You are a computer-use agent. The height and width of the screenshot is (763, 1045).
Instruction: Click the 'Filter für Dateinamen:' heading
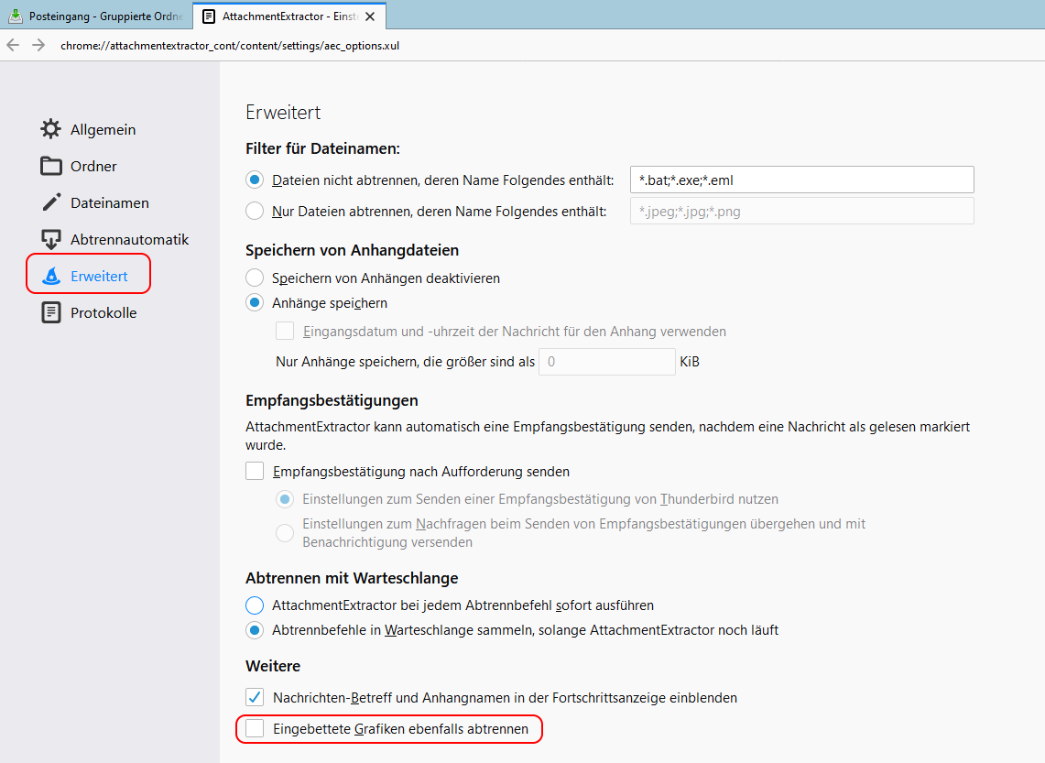322,148
